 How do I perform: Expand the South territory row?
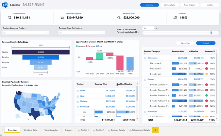[77, 91]
